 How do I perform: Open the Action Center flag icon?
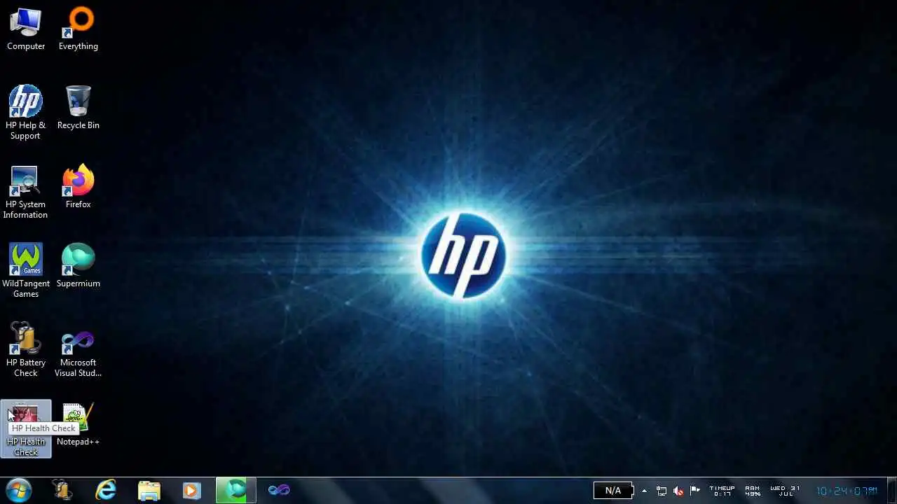click(695, 491)
